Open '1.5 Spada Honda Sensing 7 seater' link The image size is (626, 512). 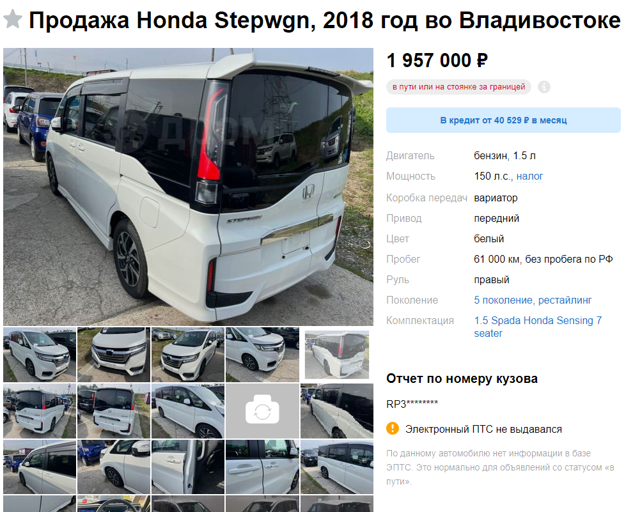[x=537, y=327]
